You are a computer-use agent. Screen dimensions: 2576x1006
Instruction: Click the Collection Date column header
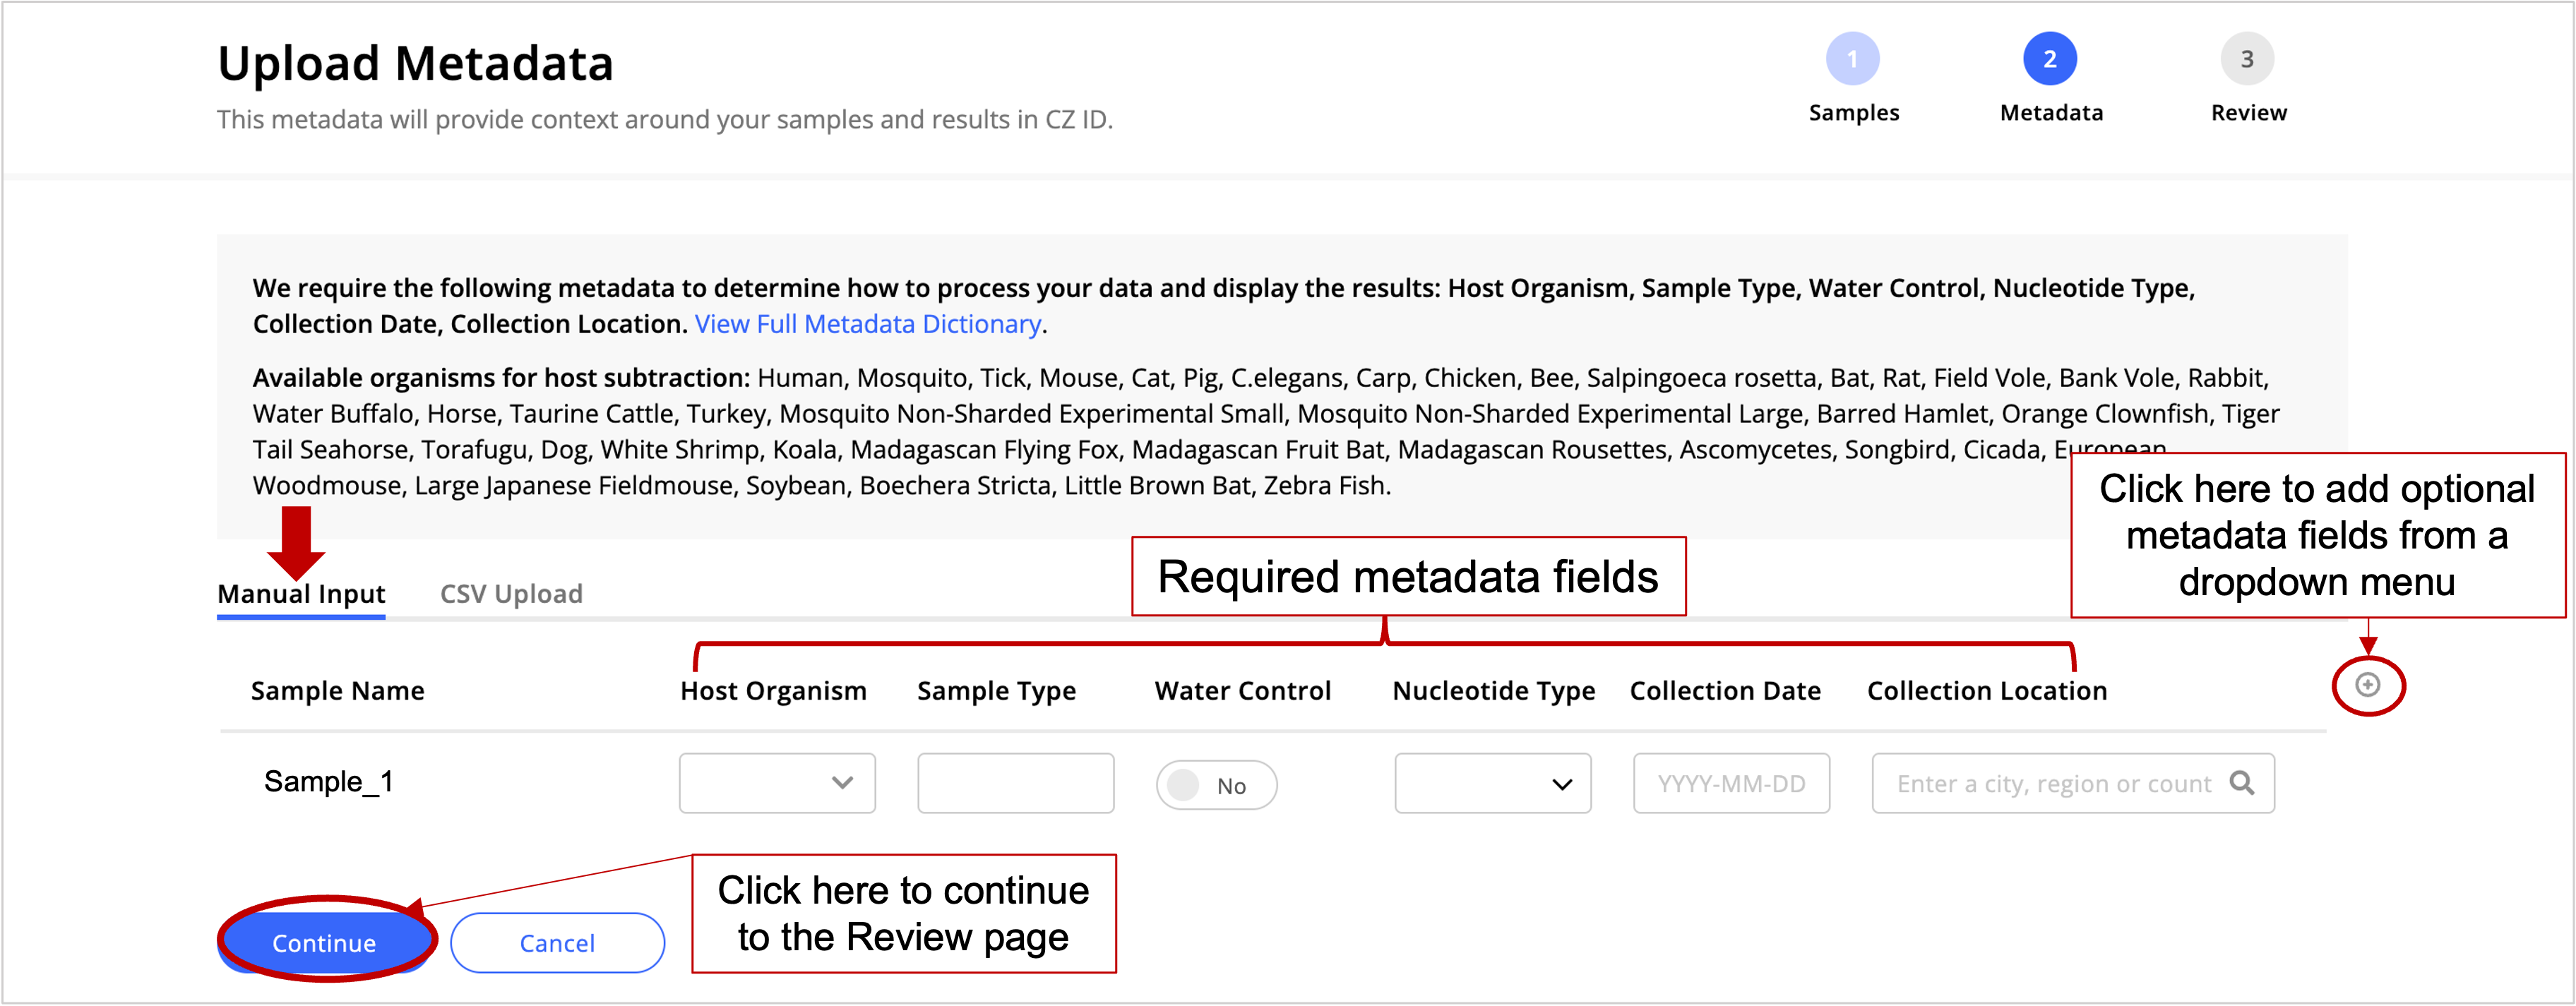(x=1725, y=690)
